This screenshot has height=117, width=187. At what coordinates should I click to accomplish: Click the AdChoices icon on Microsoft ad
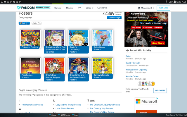pyautogui.click(x=157, y=99)
